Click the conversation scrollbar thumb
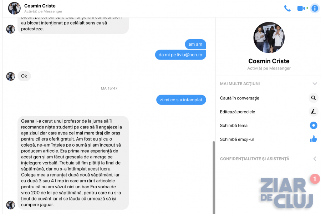Viewport: 321px width, 214px height. [214, 177]
